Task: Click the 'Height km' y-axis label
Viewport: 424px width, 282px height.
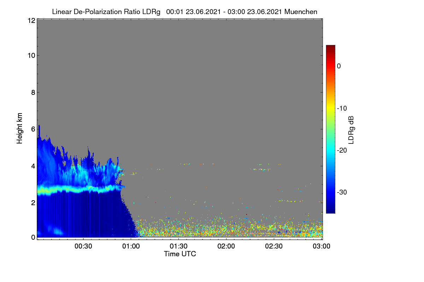Action: point(19,129)
